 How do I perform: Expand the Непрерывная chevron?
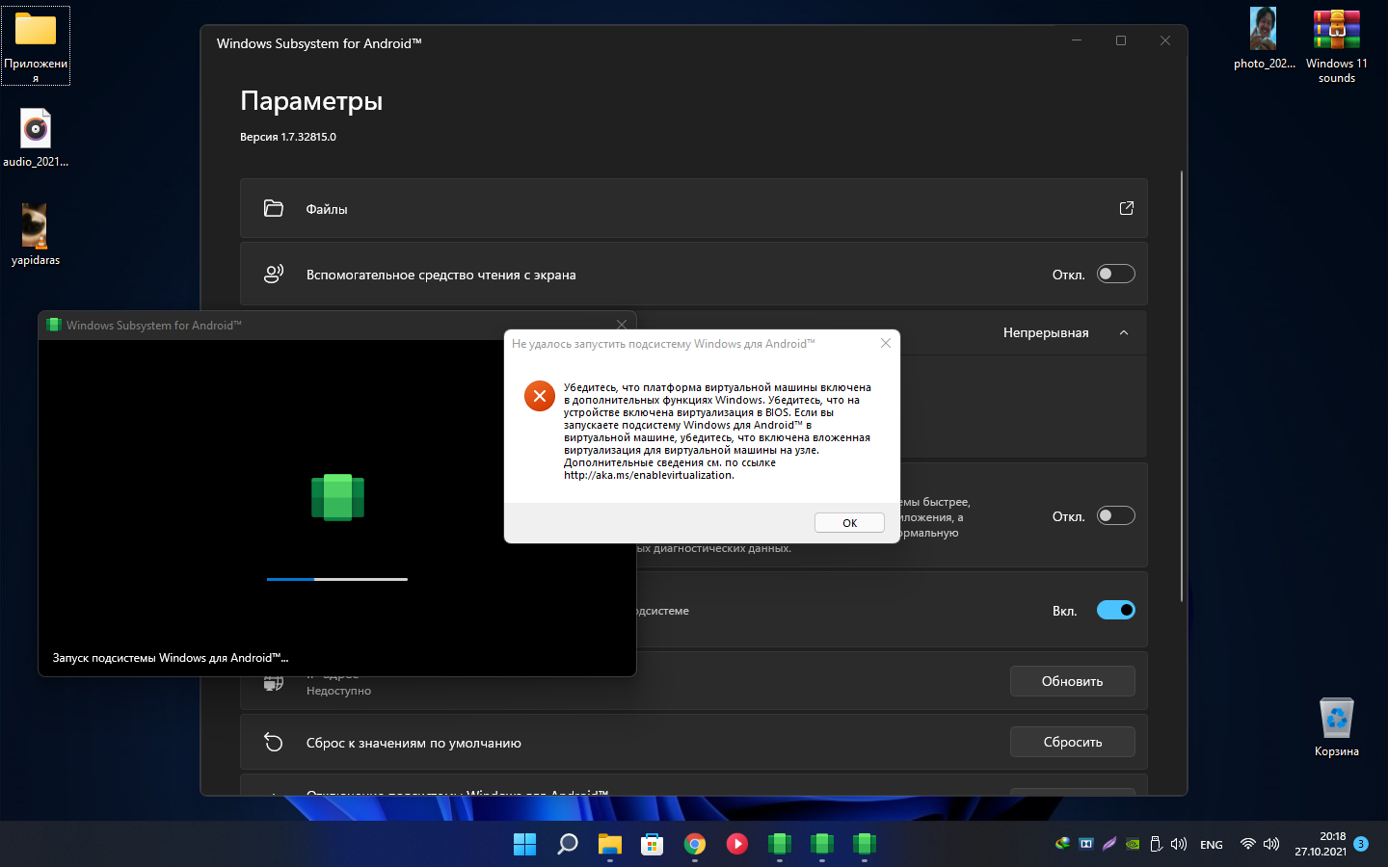pyautogui.click(x=1124, y=332)
